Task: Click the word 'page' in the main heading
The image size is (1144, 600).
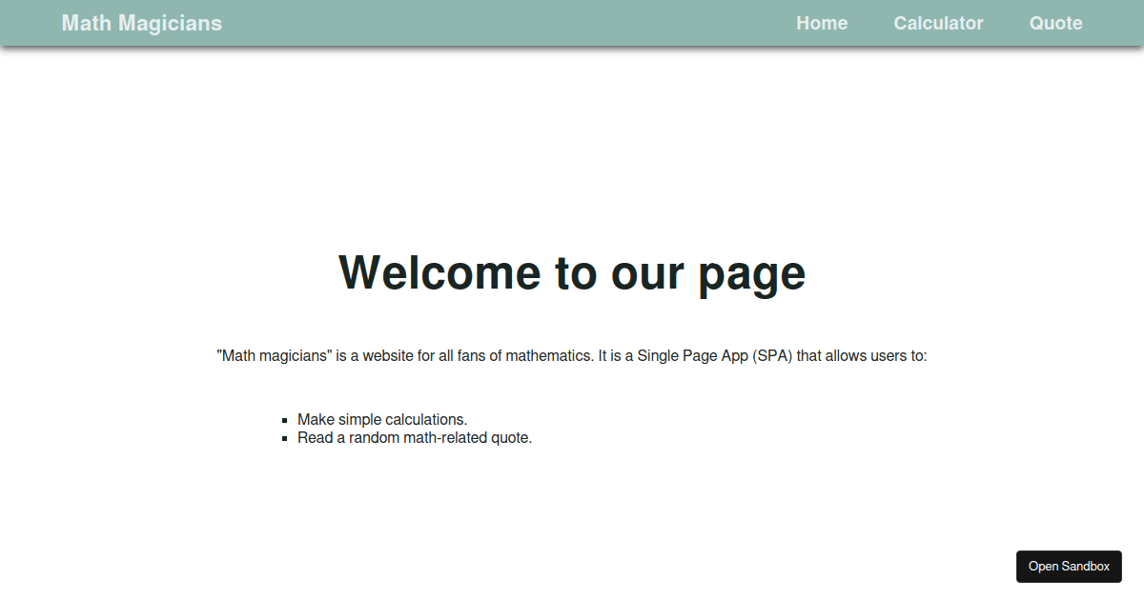Action: pos(752,274)
